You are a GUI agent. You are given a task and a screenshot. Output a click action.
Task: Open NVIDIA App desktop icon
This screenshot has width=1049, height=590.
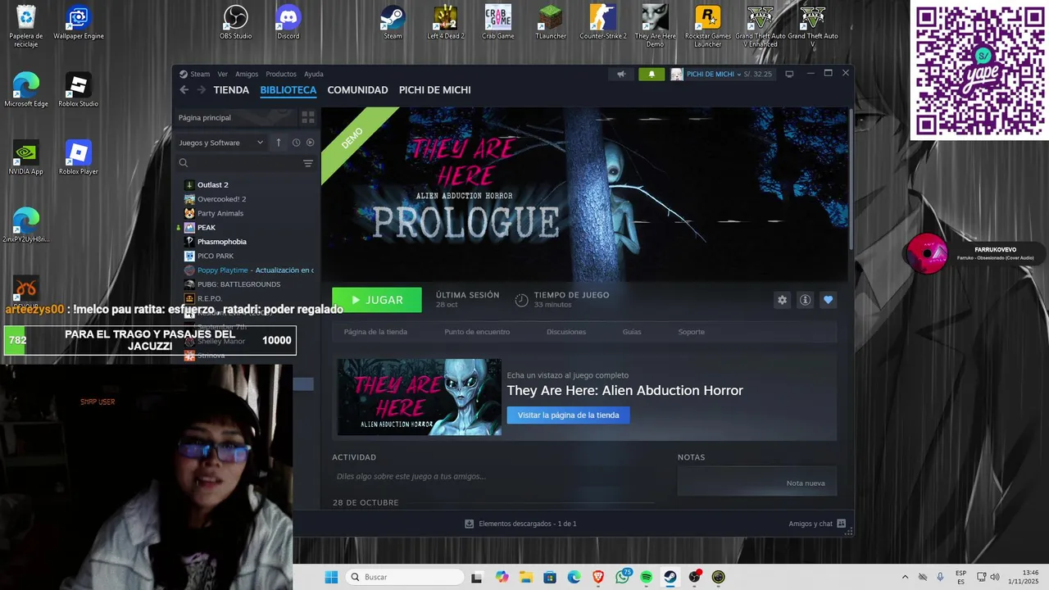point(25,157)
